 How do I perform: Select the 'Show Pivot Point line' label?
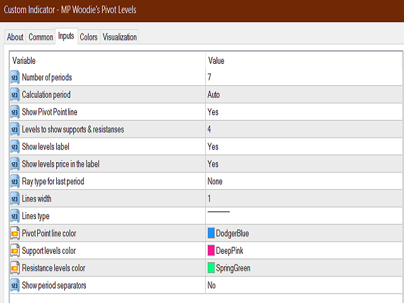(49, 112)
